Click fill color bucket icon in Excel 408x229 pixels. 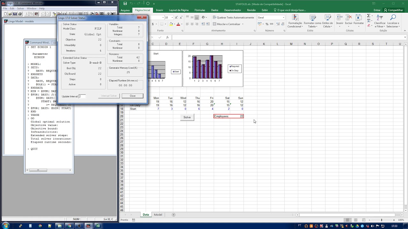[x=171, y=24]
